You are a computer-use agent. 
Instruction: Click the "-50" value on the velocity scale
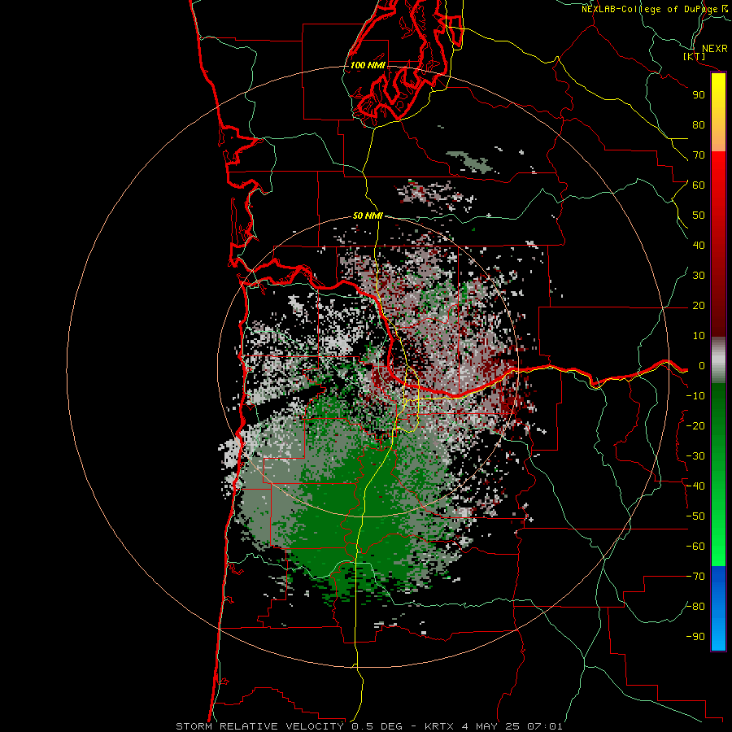click(x=695, y=516)
